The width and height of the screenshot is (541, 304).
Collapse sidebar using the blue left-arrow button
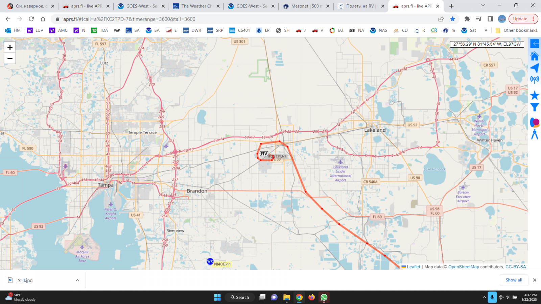coord(535,44)
